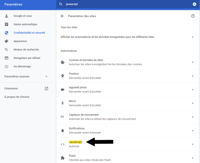Expand Flash permission via its arrow
This screenshot has width=200, height=163.
point(193,158)
